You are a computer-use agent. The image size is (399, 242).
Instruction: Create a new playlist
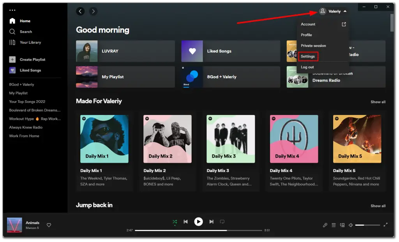[x=32, y=59]
